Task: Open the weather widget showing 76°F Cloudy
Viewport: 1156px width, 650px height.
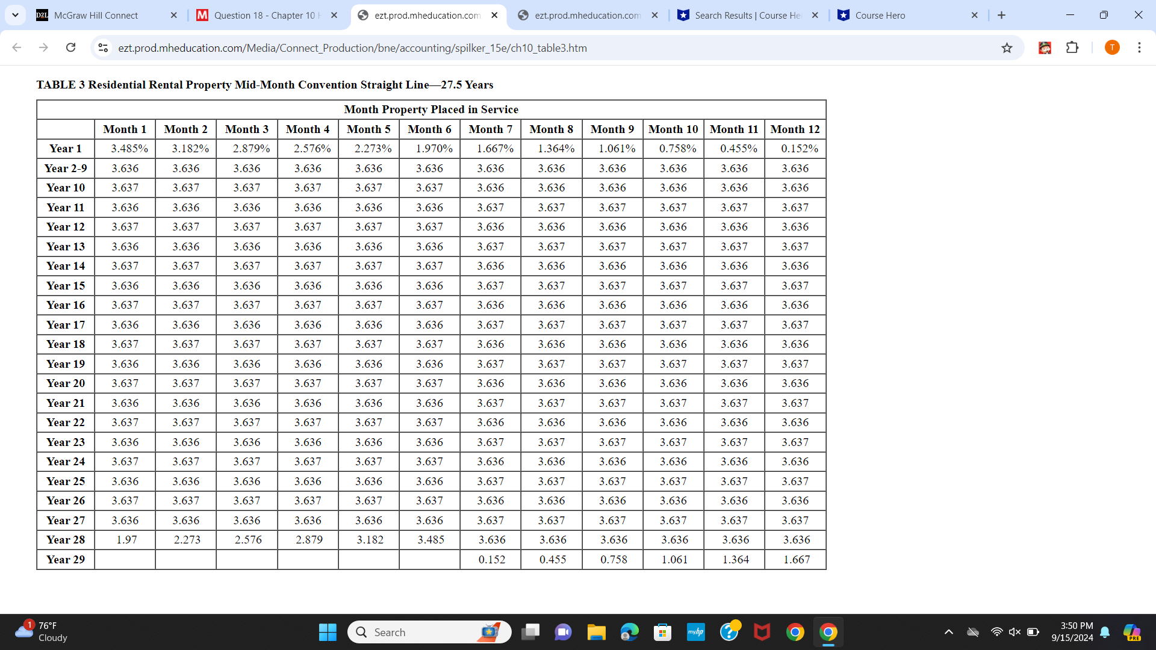Action: [42, 631]
